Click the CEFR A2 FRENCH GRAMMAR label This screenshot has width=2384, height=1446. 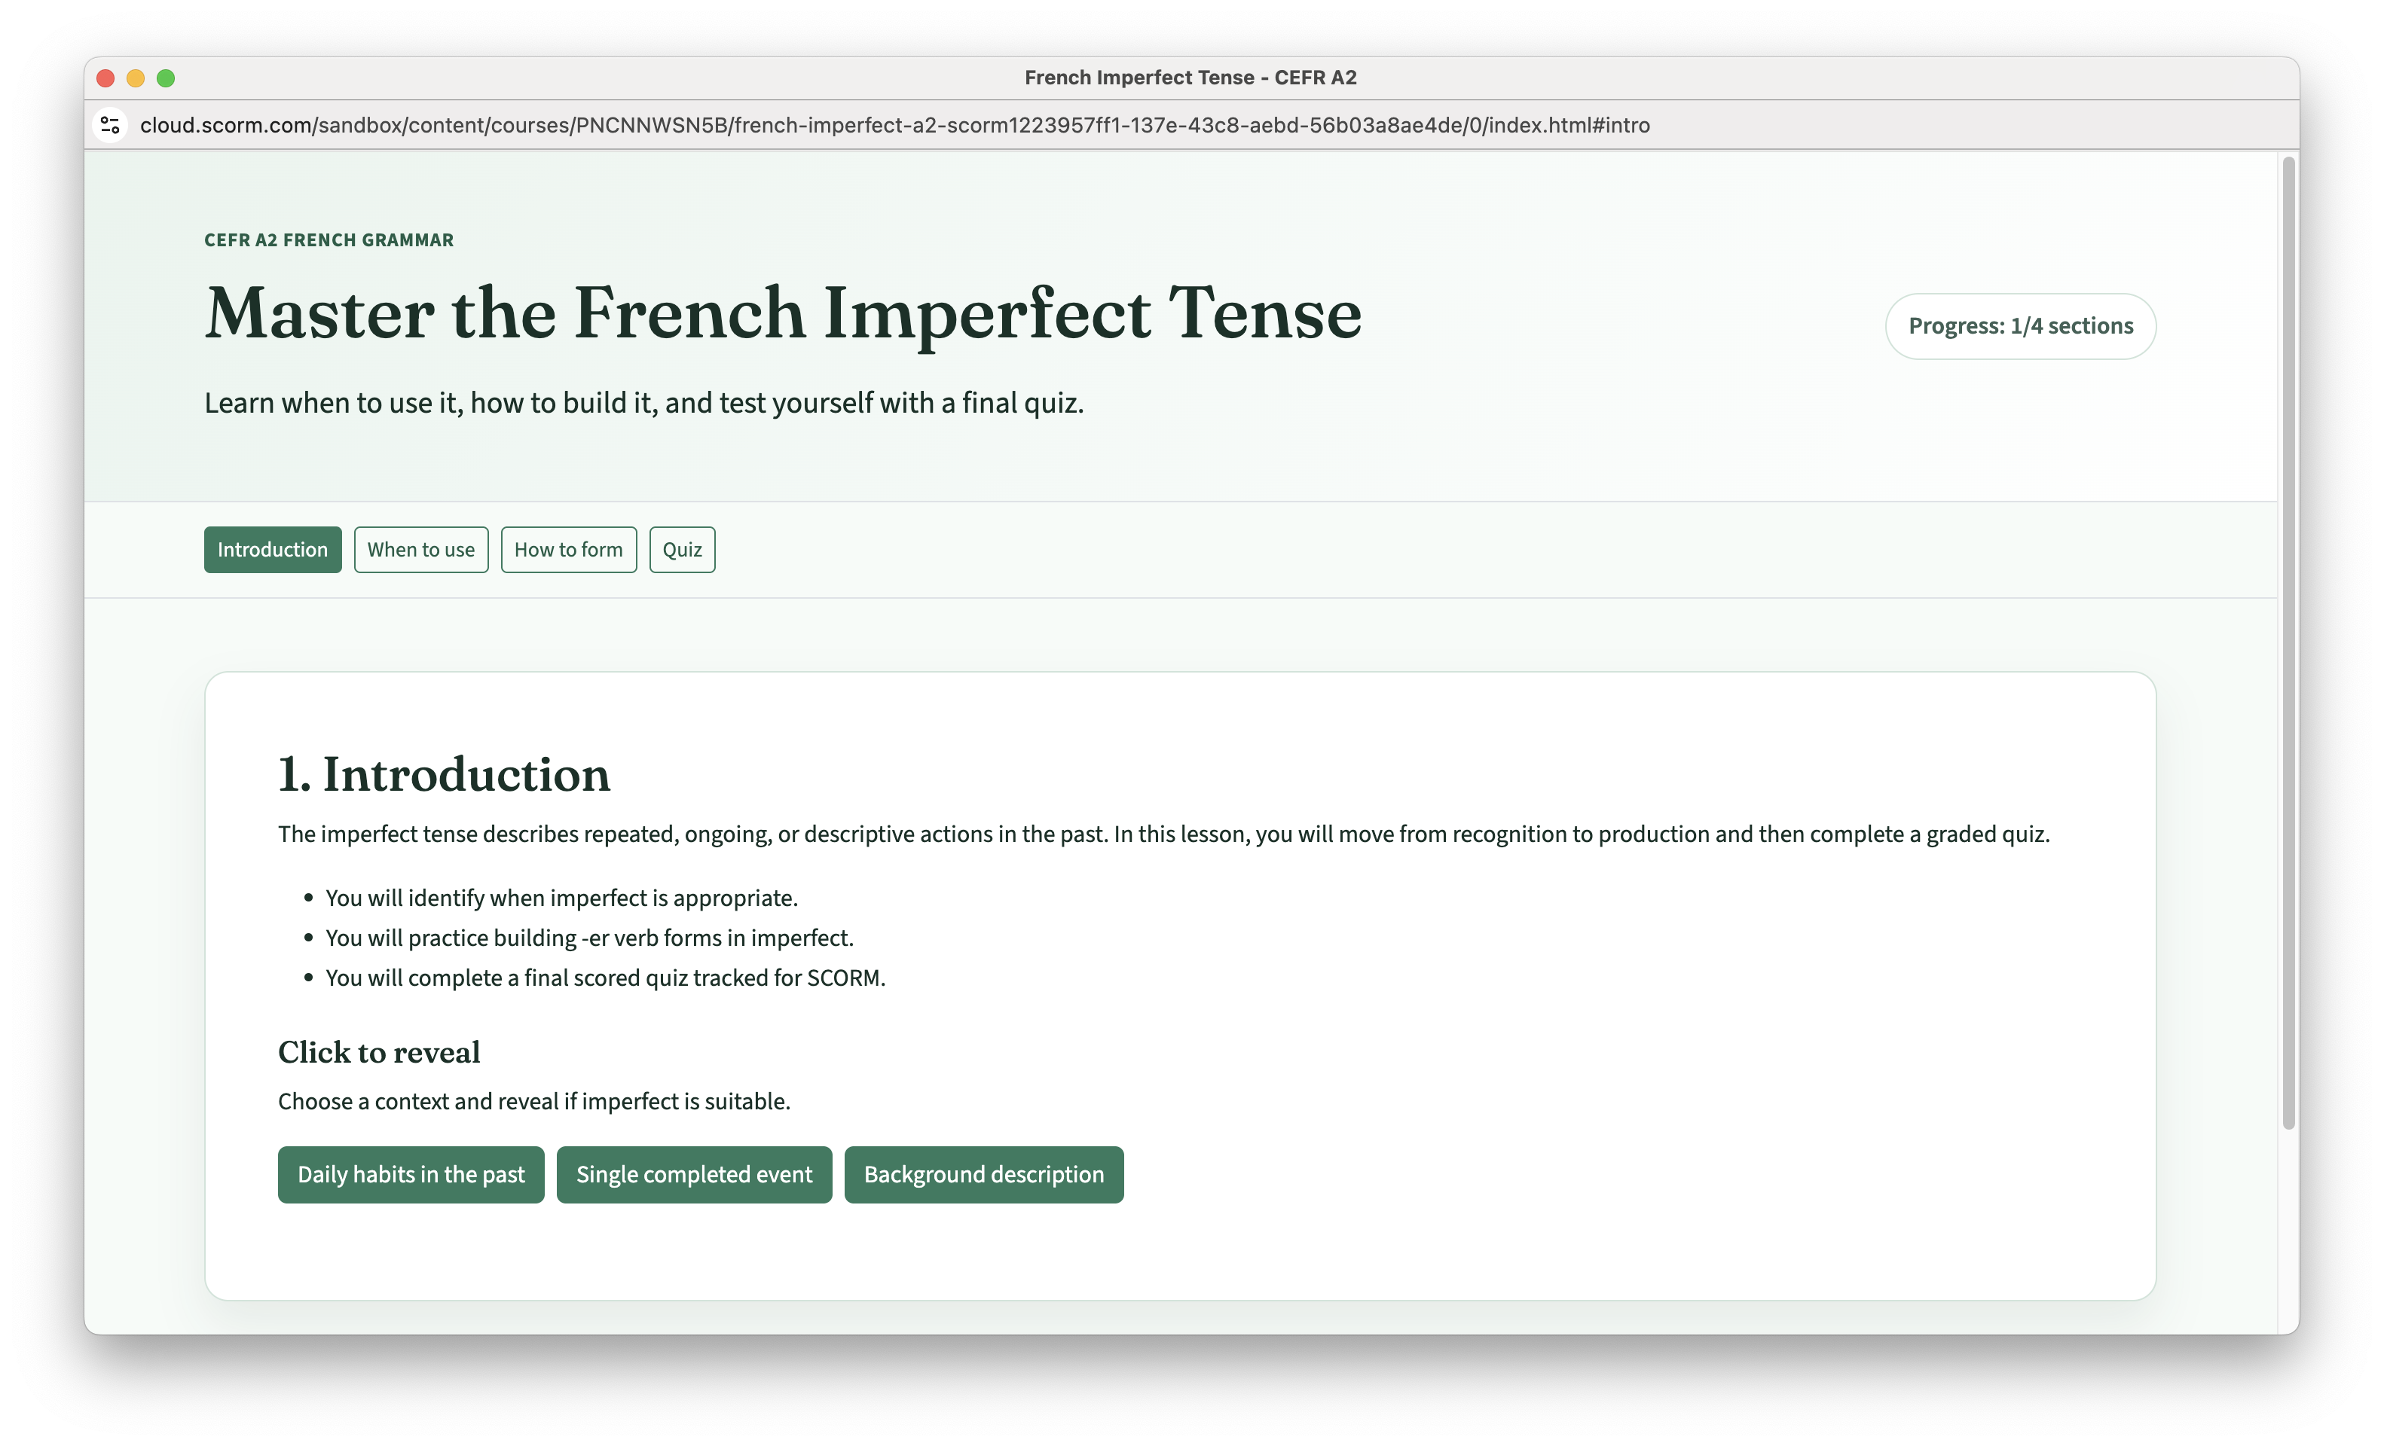(328, 240)
